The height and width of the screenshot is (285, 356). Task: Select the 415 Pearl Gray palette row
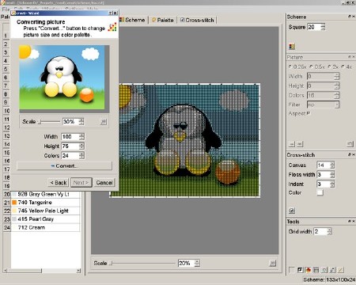(x=45, y=219)
